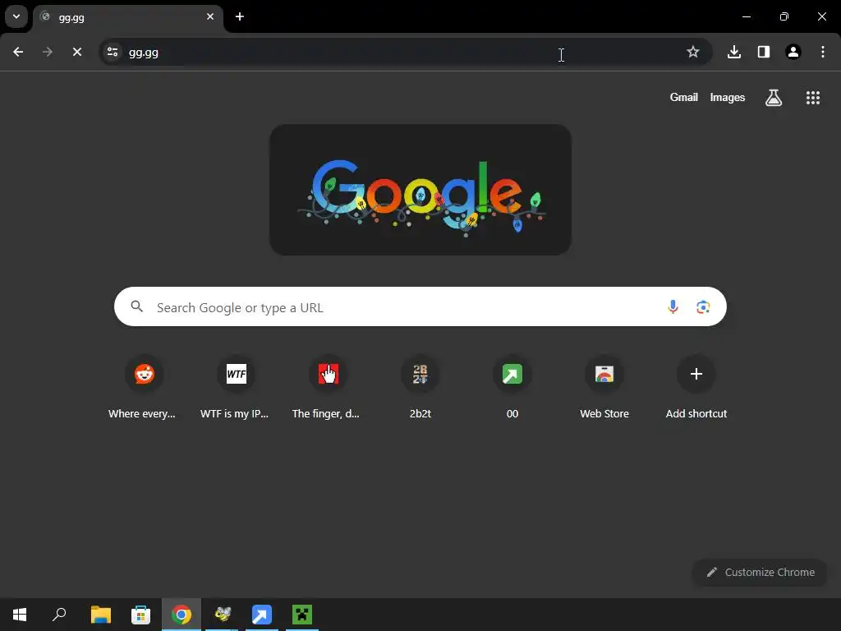
Task: Open the bee icon app in taskbar
Action: tap(222, 615)
